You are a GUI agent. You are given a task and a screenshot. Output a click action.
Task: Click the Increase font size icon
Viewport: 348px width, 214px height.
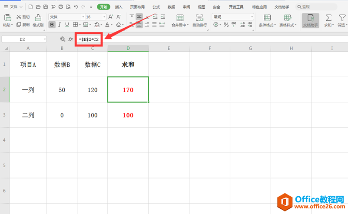(x=111, y=16)
